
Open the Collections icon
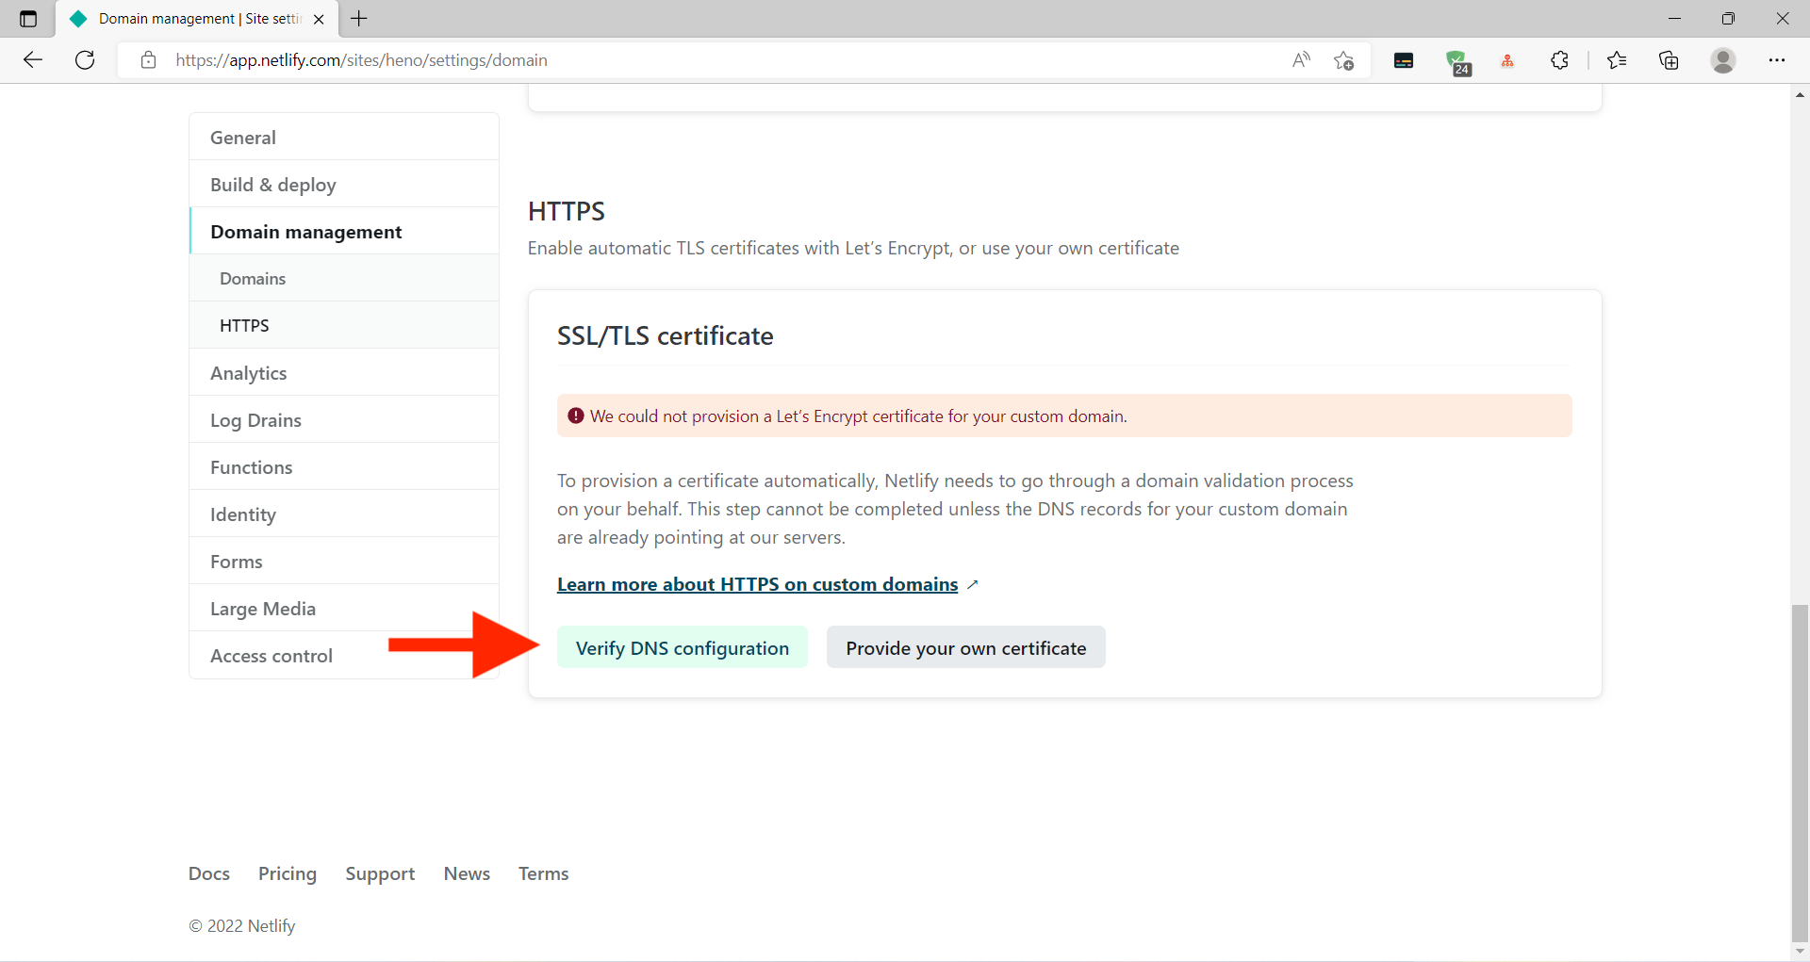[1669, 60]
